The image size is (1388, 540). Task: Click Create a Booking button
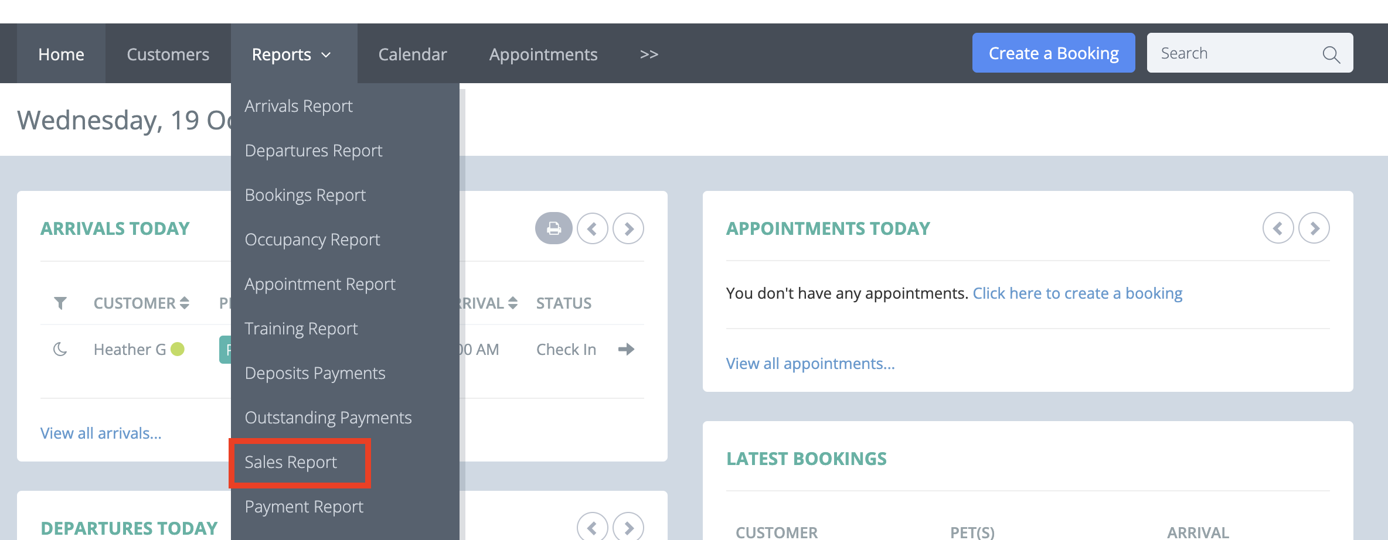pyautogui.click(x=1053, y=53)
